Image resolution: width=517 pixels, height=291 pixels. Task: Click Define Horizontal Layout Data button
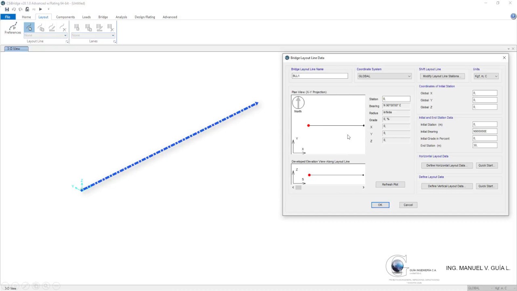[447, 165]
